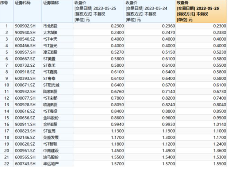Click row number 12

pos(7,98)
